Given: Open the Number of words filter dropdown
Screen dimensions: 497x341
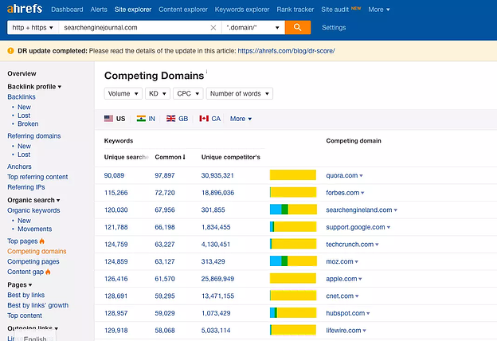Looking at the screenshot, I should pos(239,93).
